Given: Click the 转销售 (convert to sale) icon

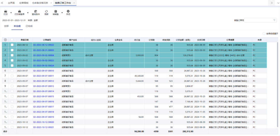Looking at the screenshot, I should [x=55, y=11].
